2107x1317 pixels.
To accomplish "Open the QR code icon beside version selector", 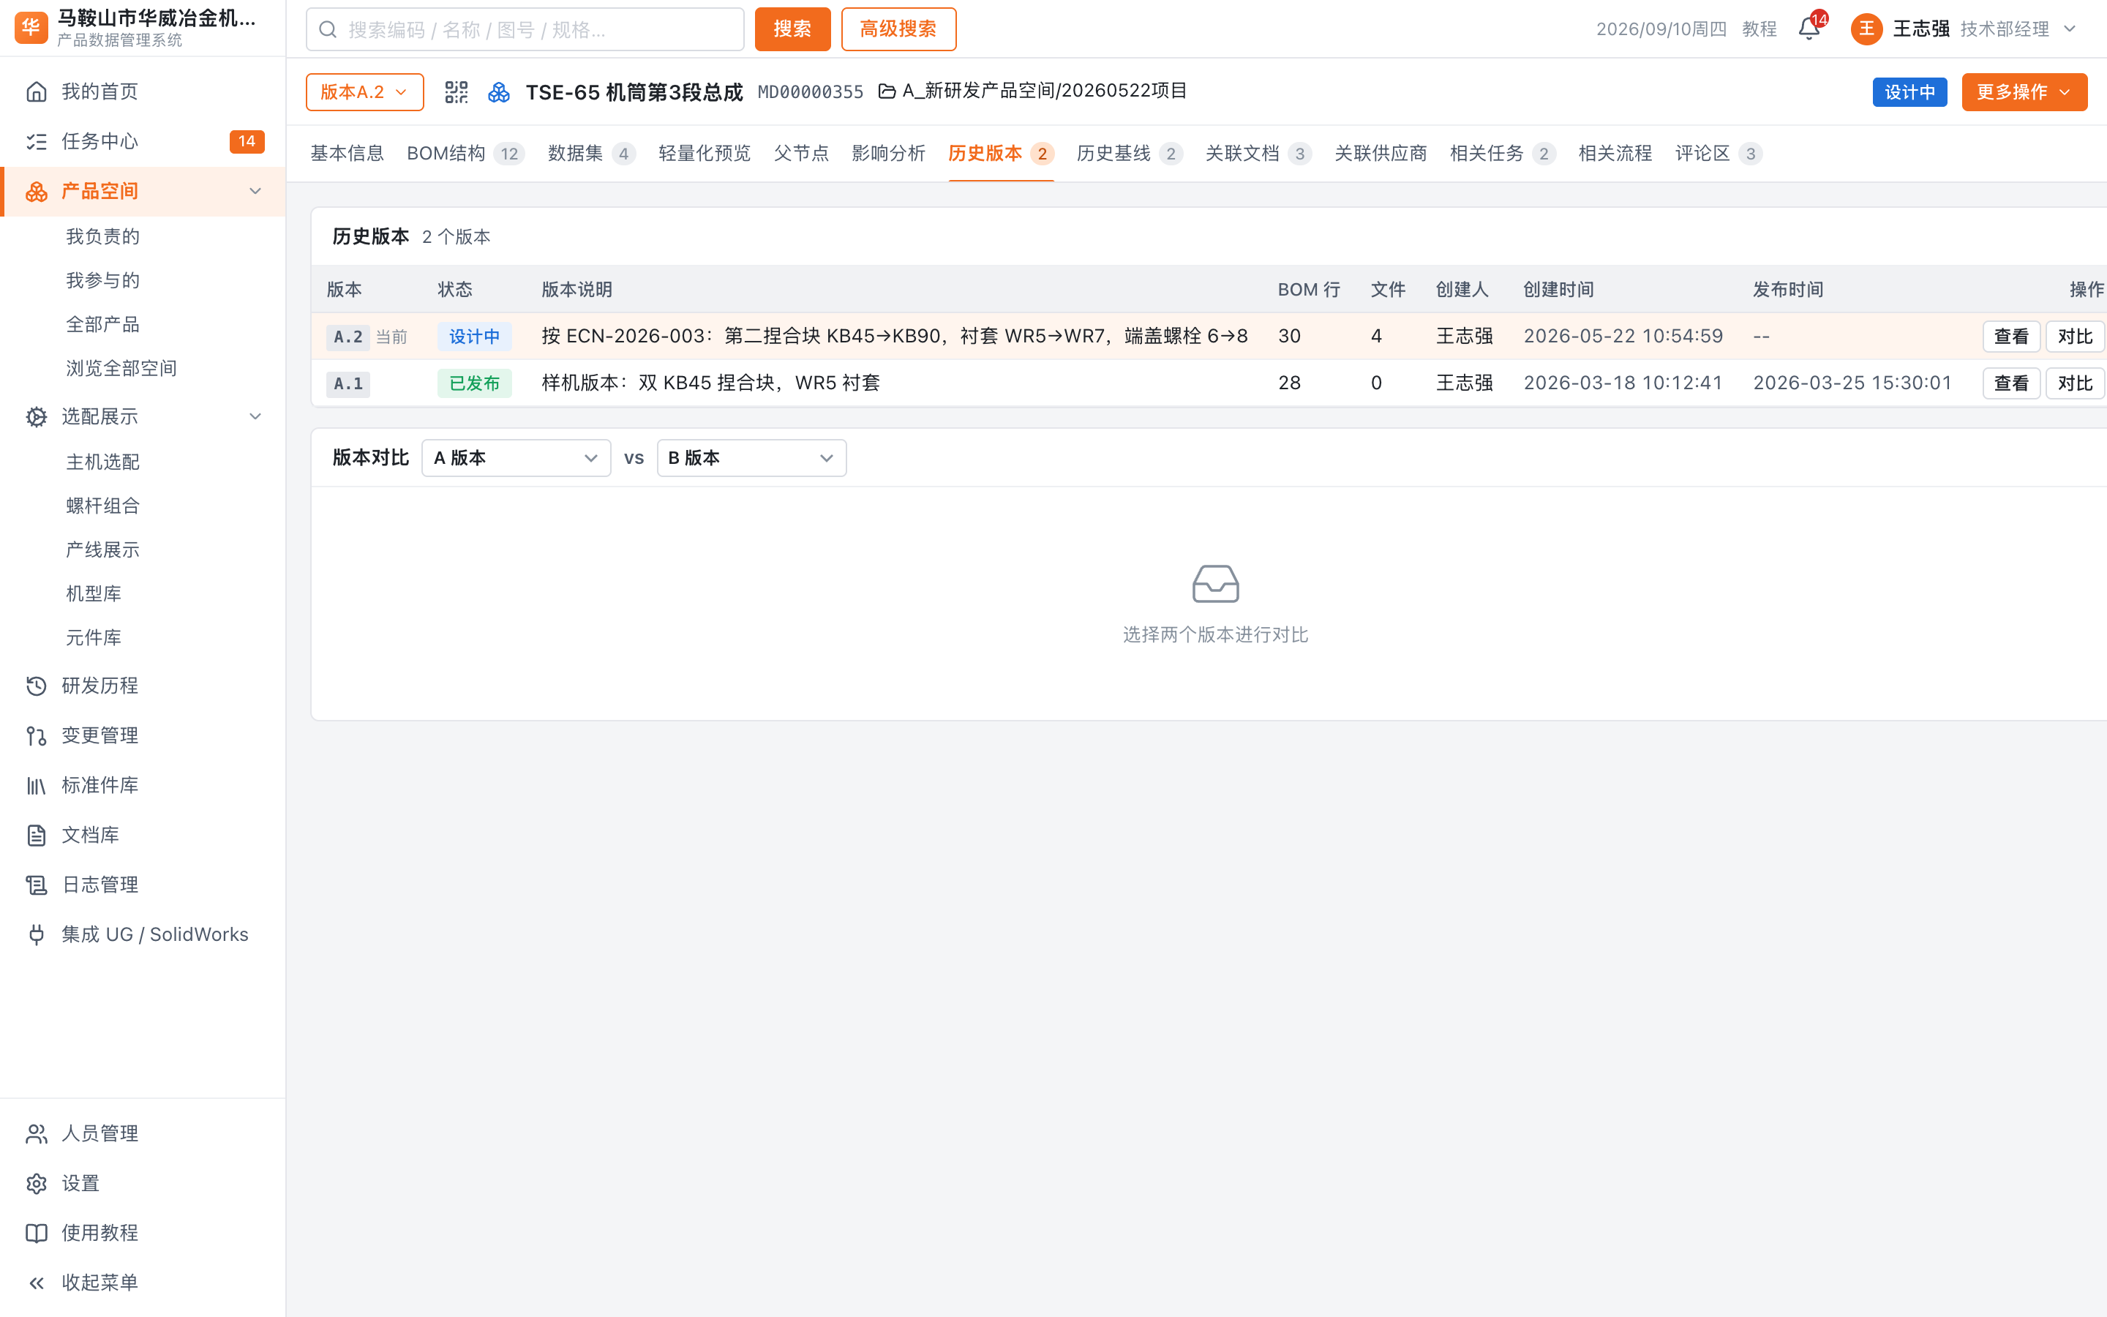I will 457,92.
